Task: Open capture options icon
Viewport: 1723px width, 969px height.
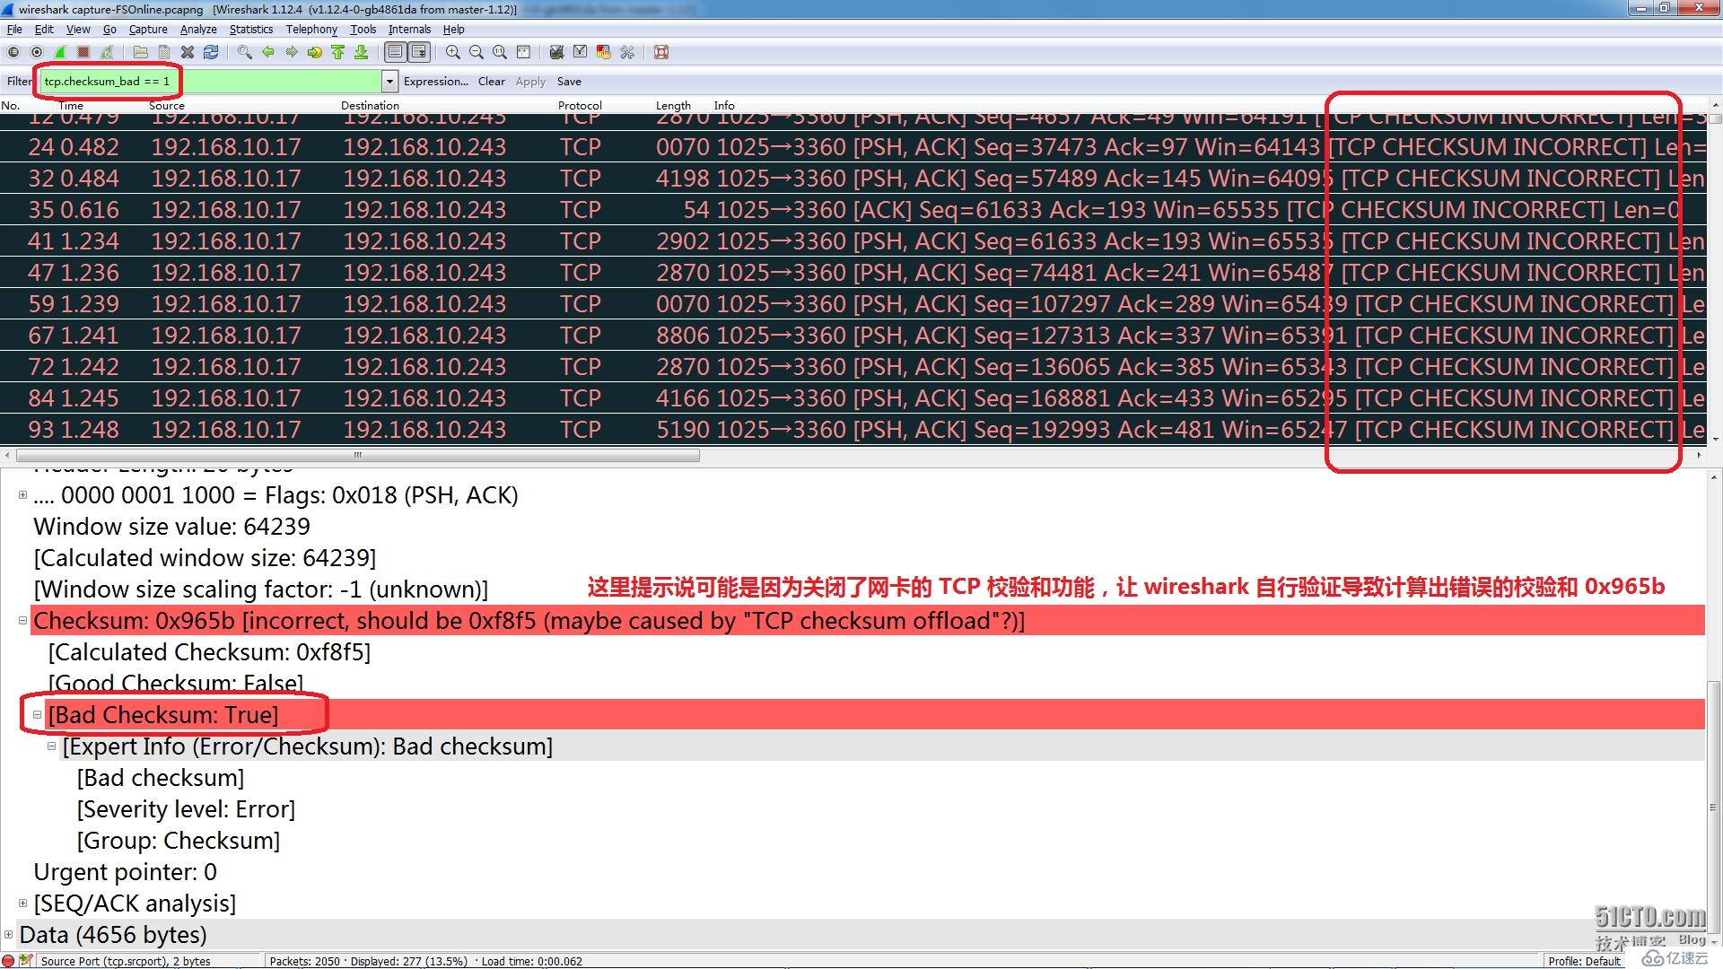Action: (37, 52)
